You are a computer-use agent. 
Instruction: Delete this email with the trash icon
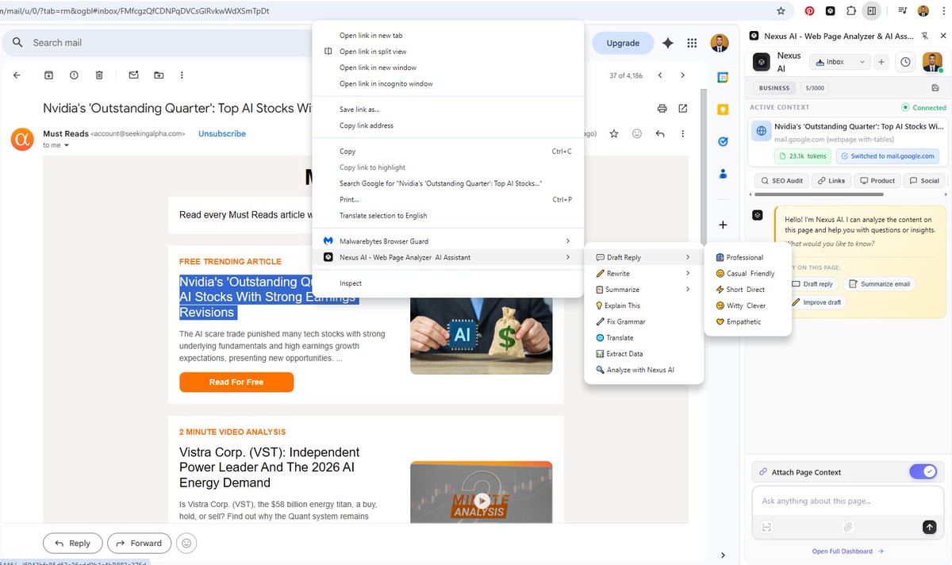pyautogui.click(x=99, y=75)
